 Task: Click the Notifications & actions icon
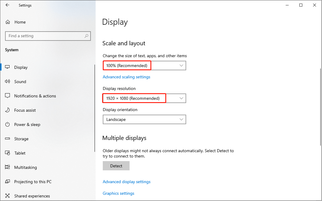click(x=7, y=96)
